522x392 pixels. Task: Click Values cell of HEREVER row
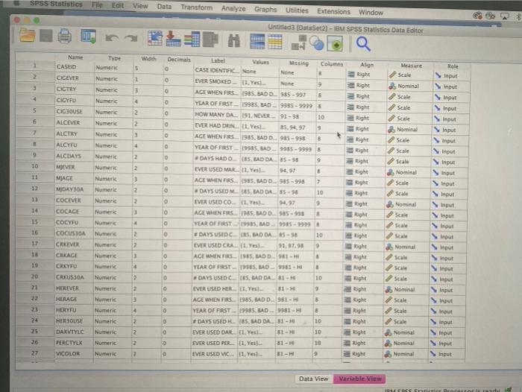pyautogui.click(x=257, y=289)
